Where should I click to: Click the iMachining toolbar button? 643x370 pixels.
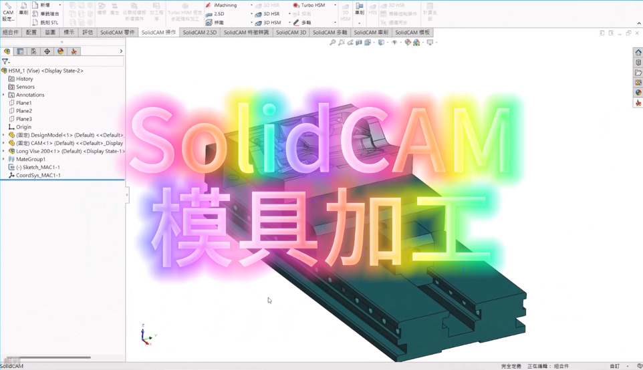click(x=225, y=5)
